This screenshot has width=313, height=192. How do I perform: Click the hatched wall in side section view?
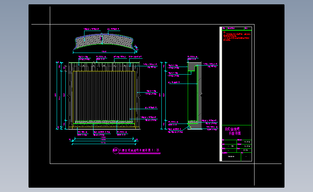point(199,95)
